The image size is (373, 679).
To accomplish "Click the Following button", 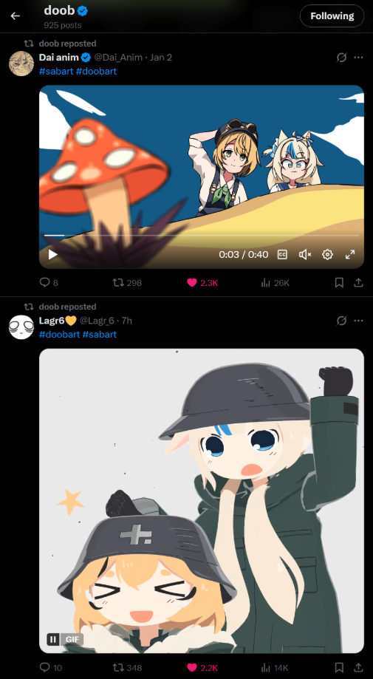I will coord(332,16).
